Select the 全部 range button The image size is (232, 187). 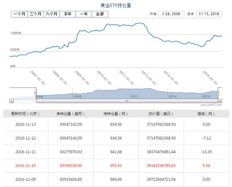(100, 14)
